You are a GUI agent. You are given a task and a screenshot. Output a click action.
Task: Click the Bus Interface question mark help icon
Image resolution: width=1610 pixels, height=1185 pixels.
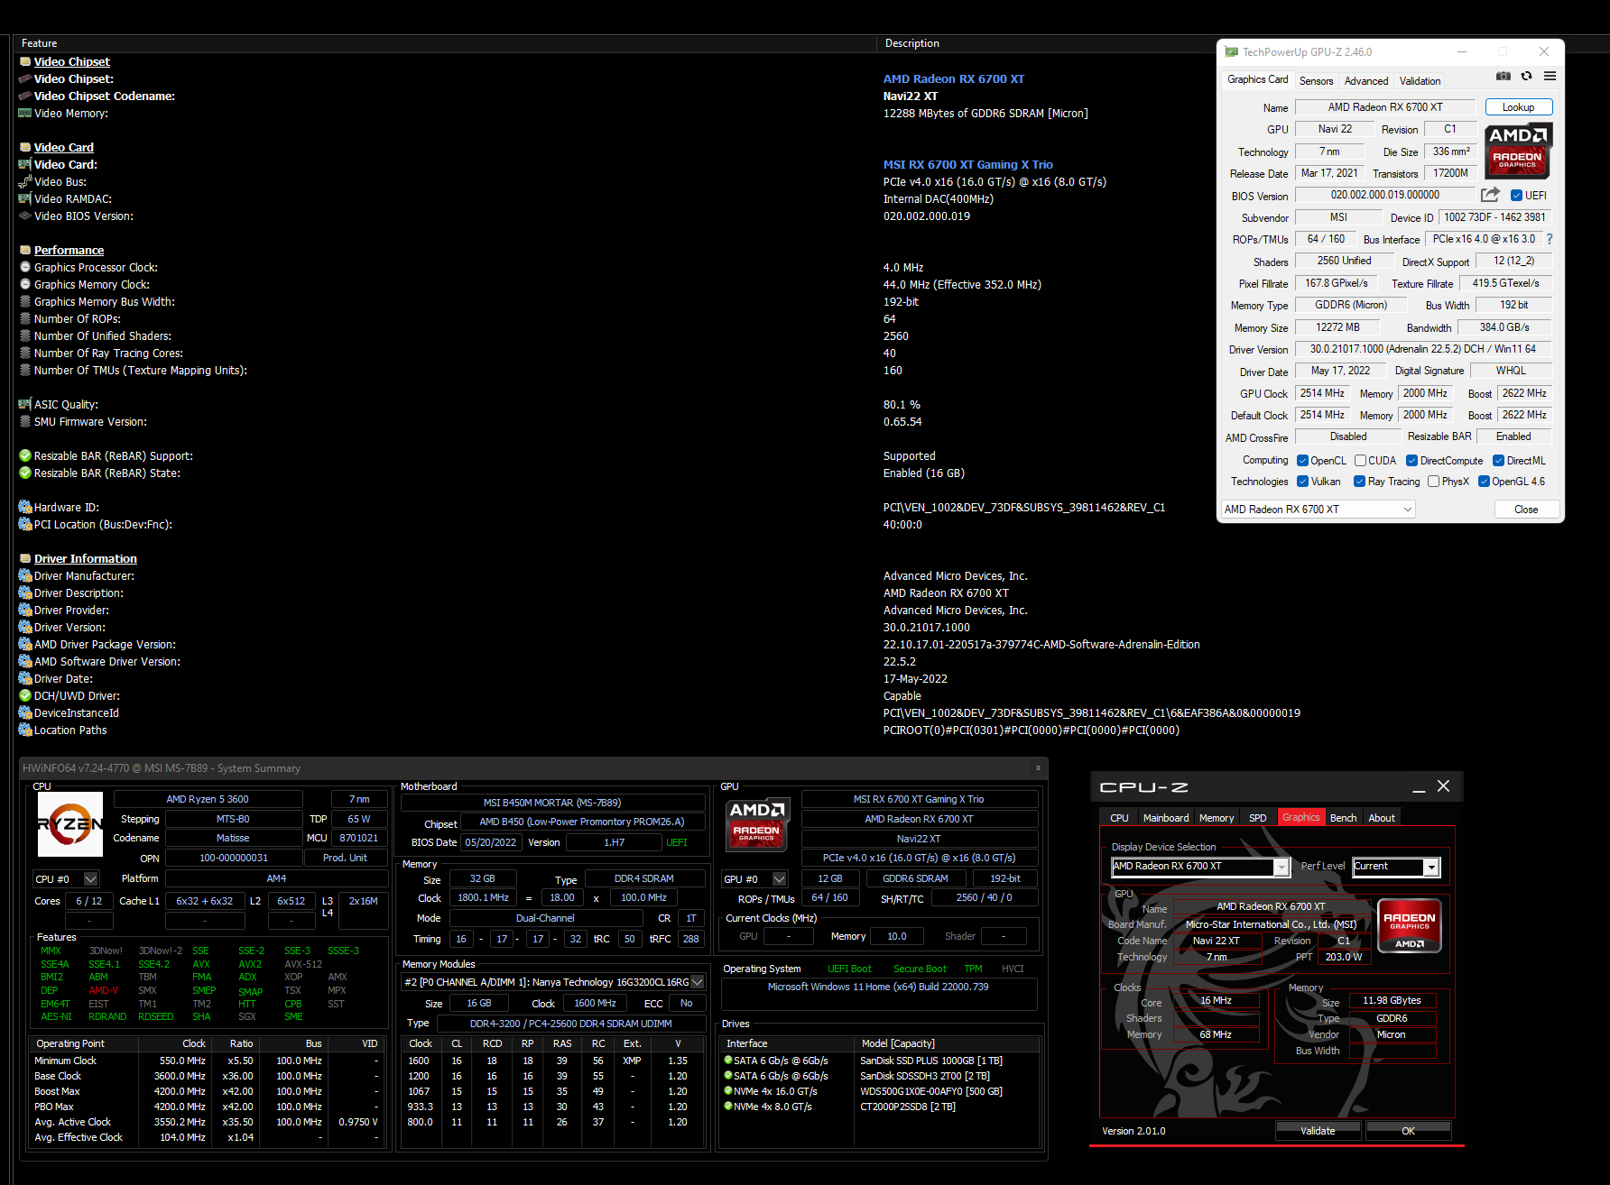click(1550, 239)
